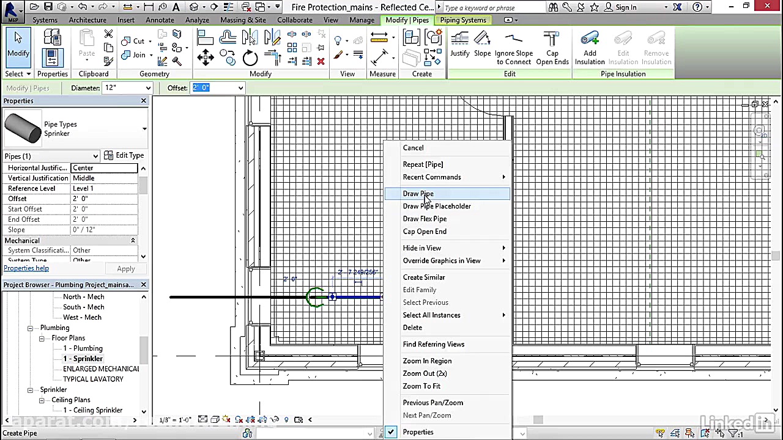Viewport: 783px width, 440px height.
Task: Open the Diameter dropdown
Action: [x=147, y=87]
